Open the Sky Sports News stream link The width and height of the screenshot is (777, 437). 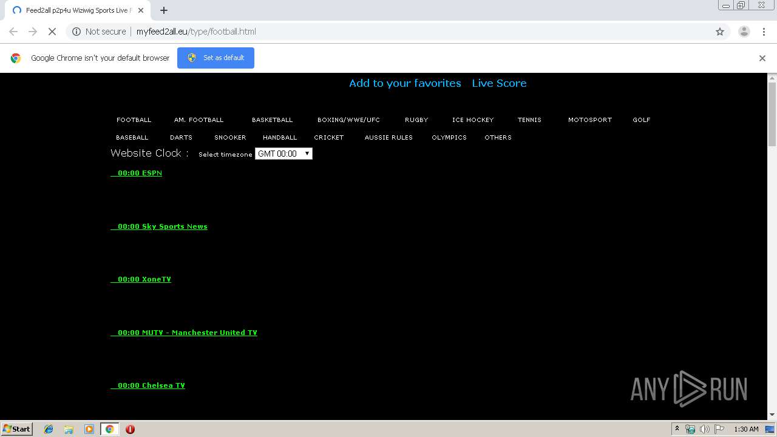click(x=159, y=226)
